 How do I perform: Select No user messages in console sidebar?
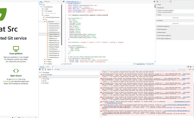coord(47,74)
